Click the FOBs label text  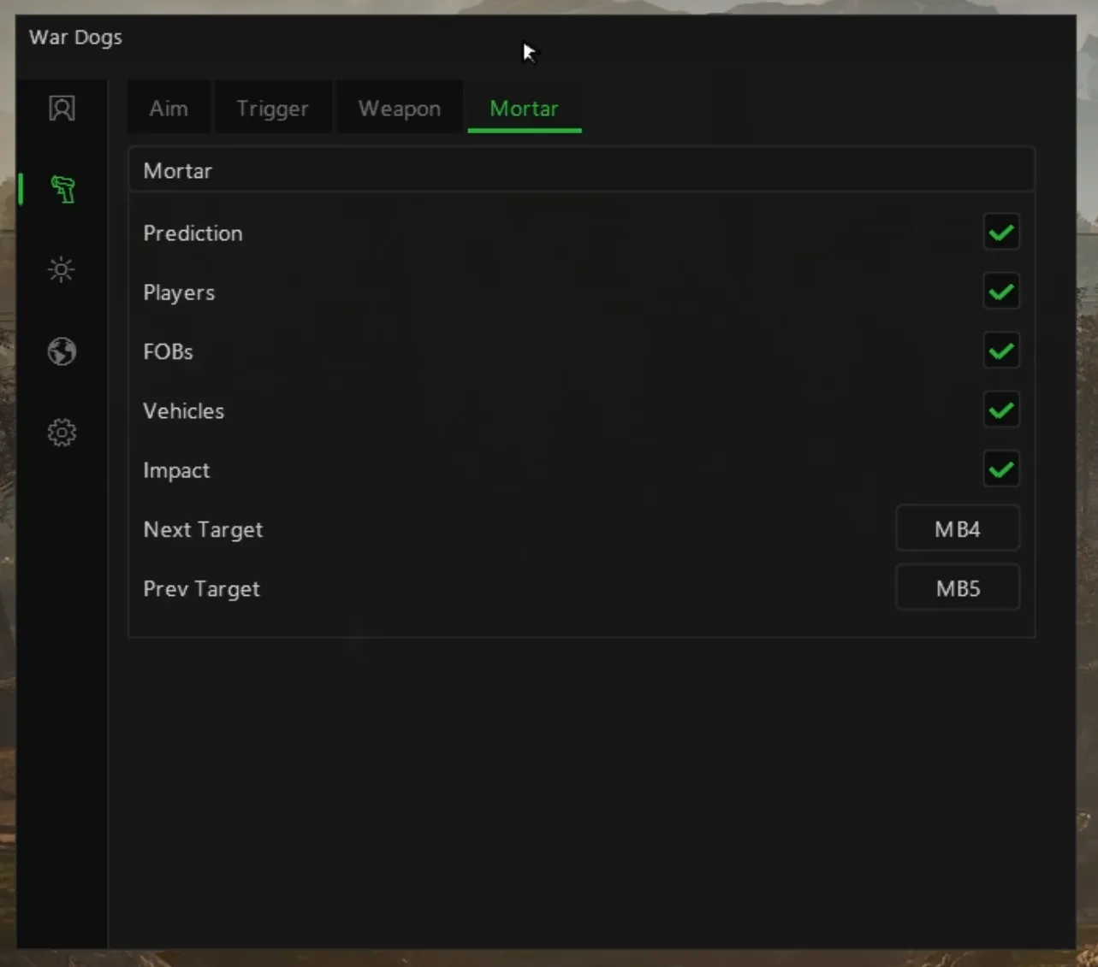click(x=168, y=351)
